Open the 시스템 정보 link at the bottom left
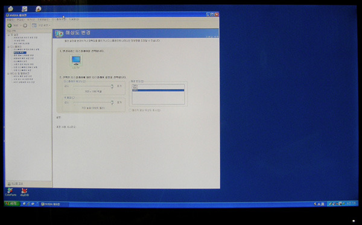This screenshot has height=225, width=362. point(16,184)
